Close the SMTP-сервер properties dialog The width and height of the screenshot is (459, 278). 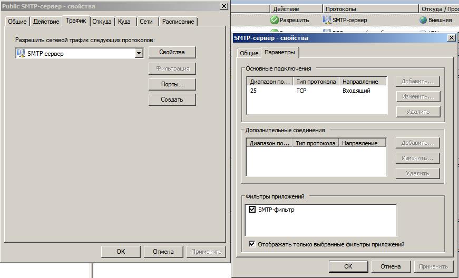point(451,38)
